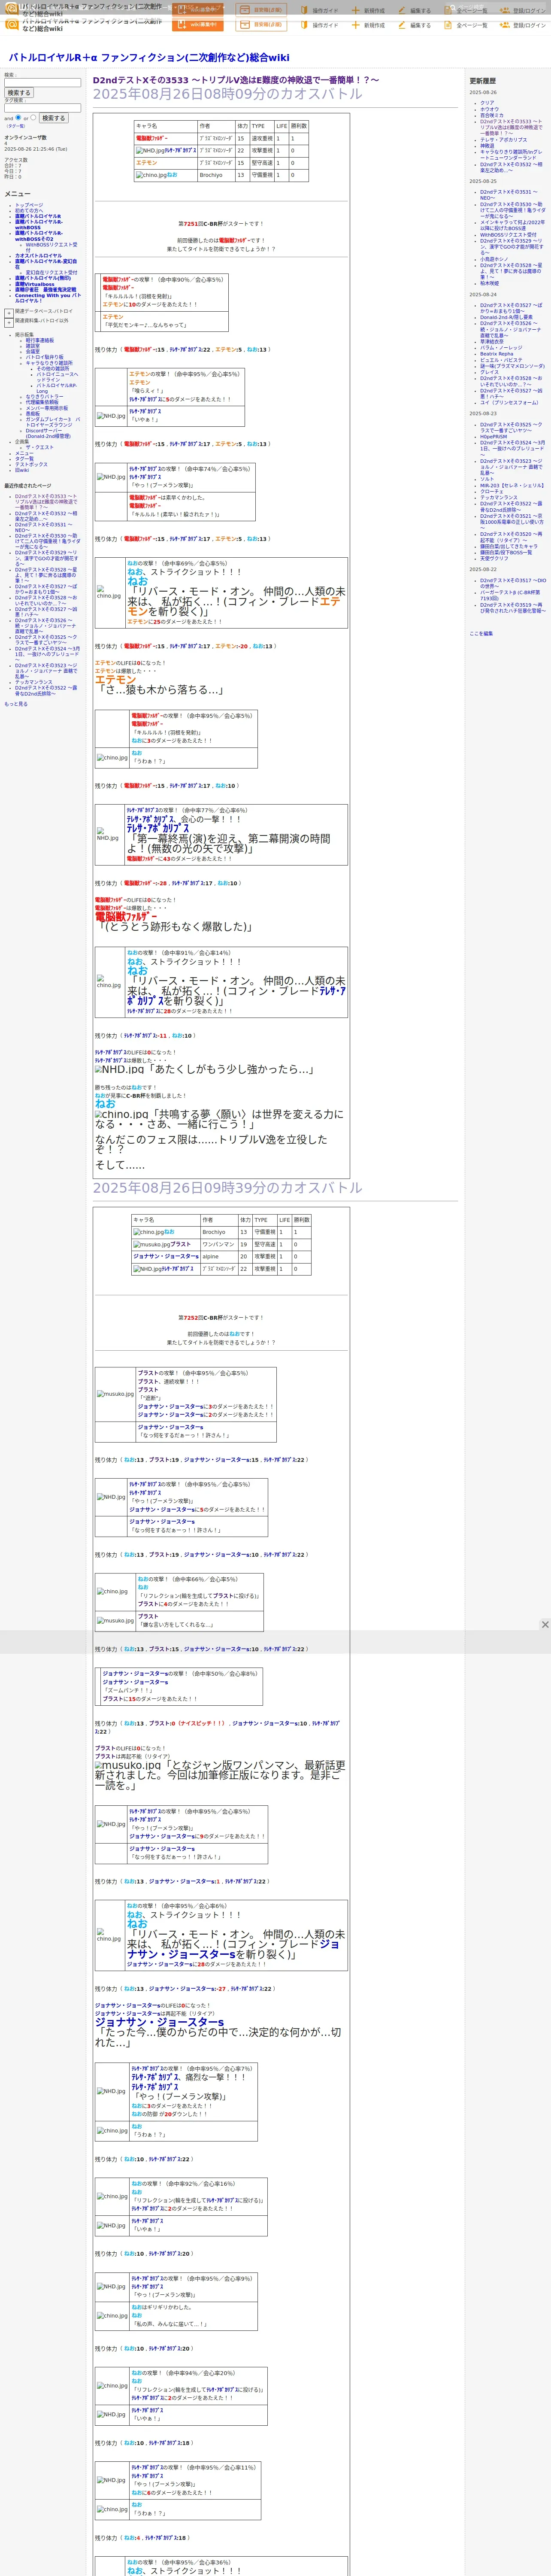Open 神敗退 in update history

click(x=487, y=146)
